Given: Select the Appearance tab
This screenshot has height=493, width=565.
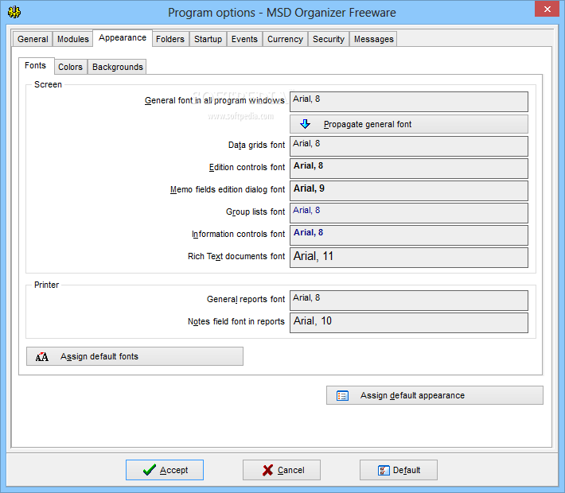Looking at the screenshot, I should pos(123,38).
